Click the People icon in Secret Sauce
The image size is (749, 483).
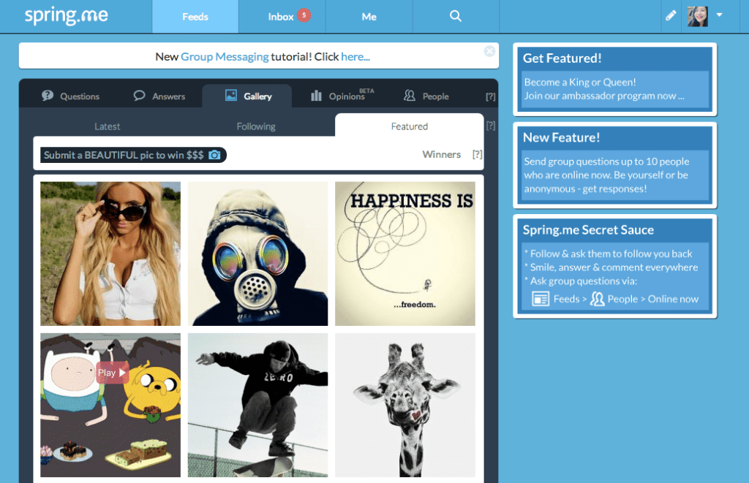point(597,299)
